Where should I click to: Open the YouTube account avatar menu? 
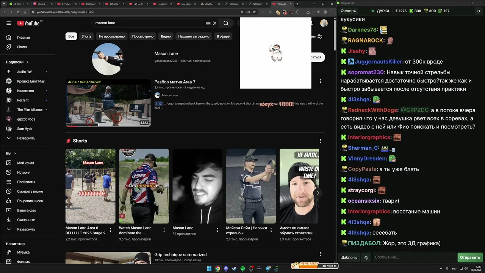(x=324, y=23)
